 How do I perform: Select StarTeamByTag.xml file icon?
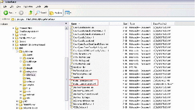(x=71, y=97)
